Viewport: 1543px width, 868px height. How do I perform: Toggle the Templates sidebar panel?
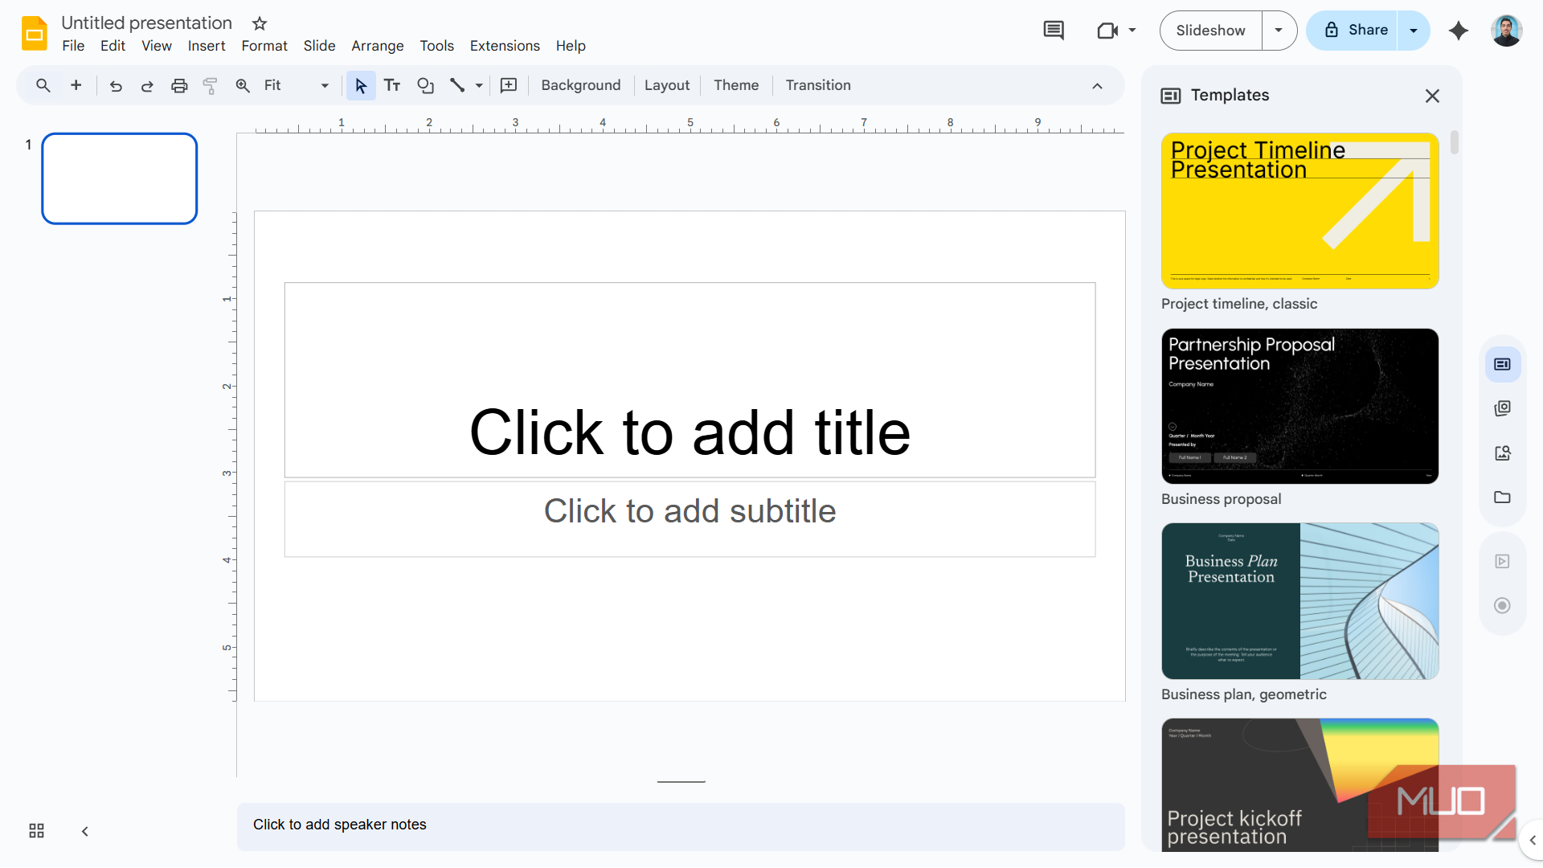coord(1502,363)
